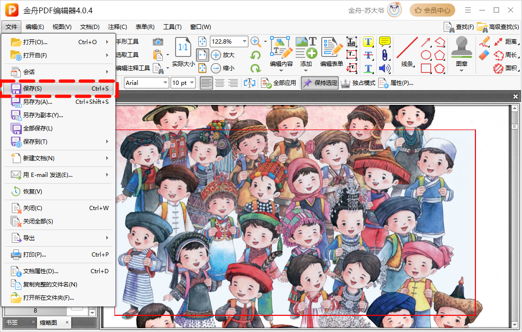This screenshot has width=522, height=332.
Task: Click the Zoom Out (缩小) button
Action: pos(223,68)
